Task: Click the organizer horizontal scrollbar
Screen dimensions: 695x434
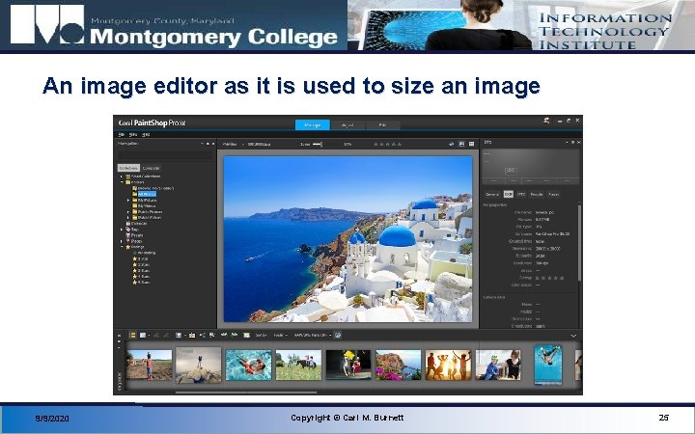Action: point(246,392)
